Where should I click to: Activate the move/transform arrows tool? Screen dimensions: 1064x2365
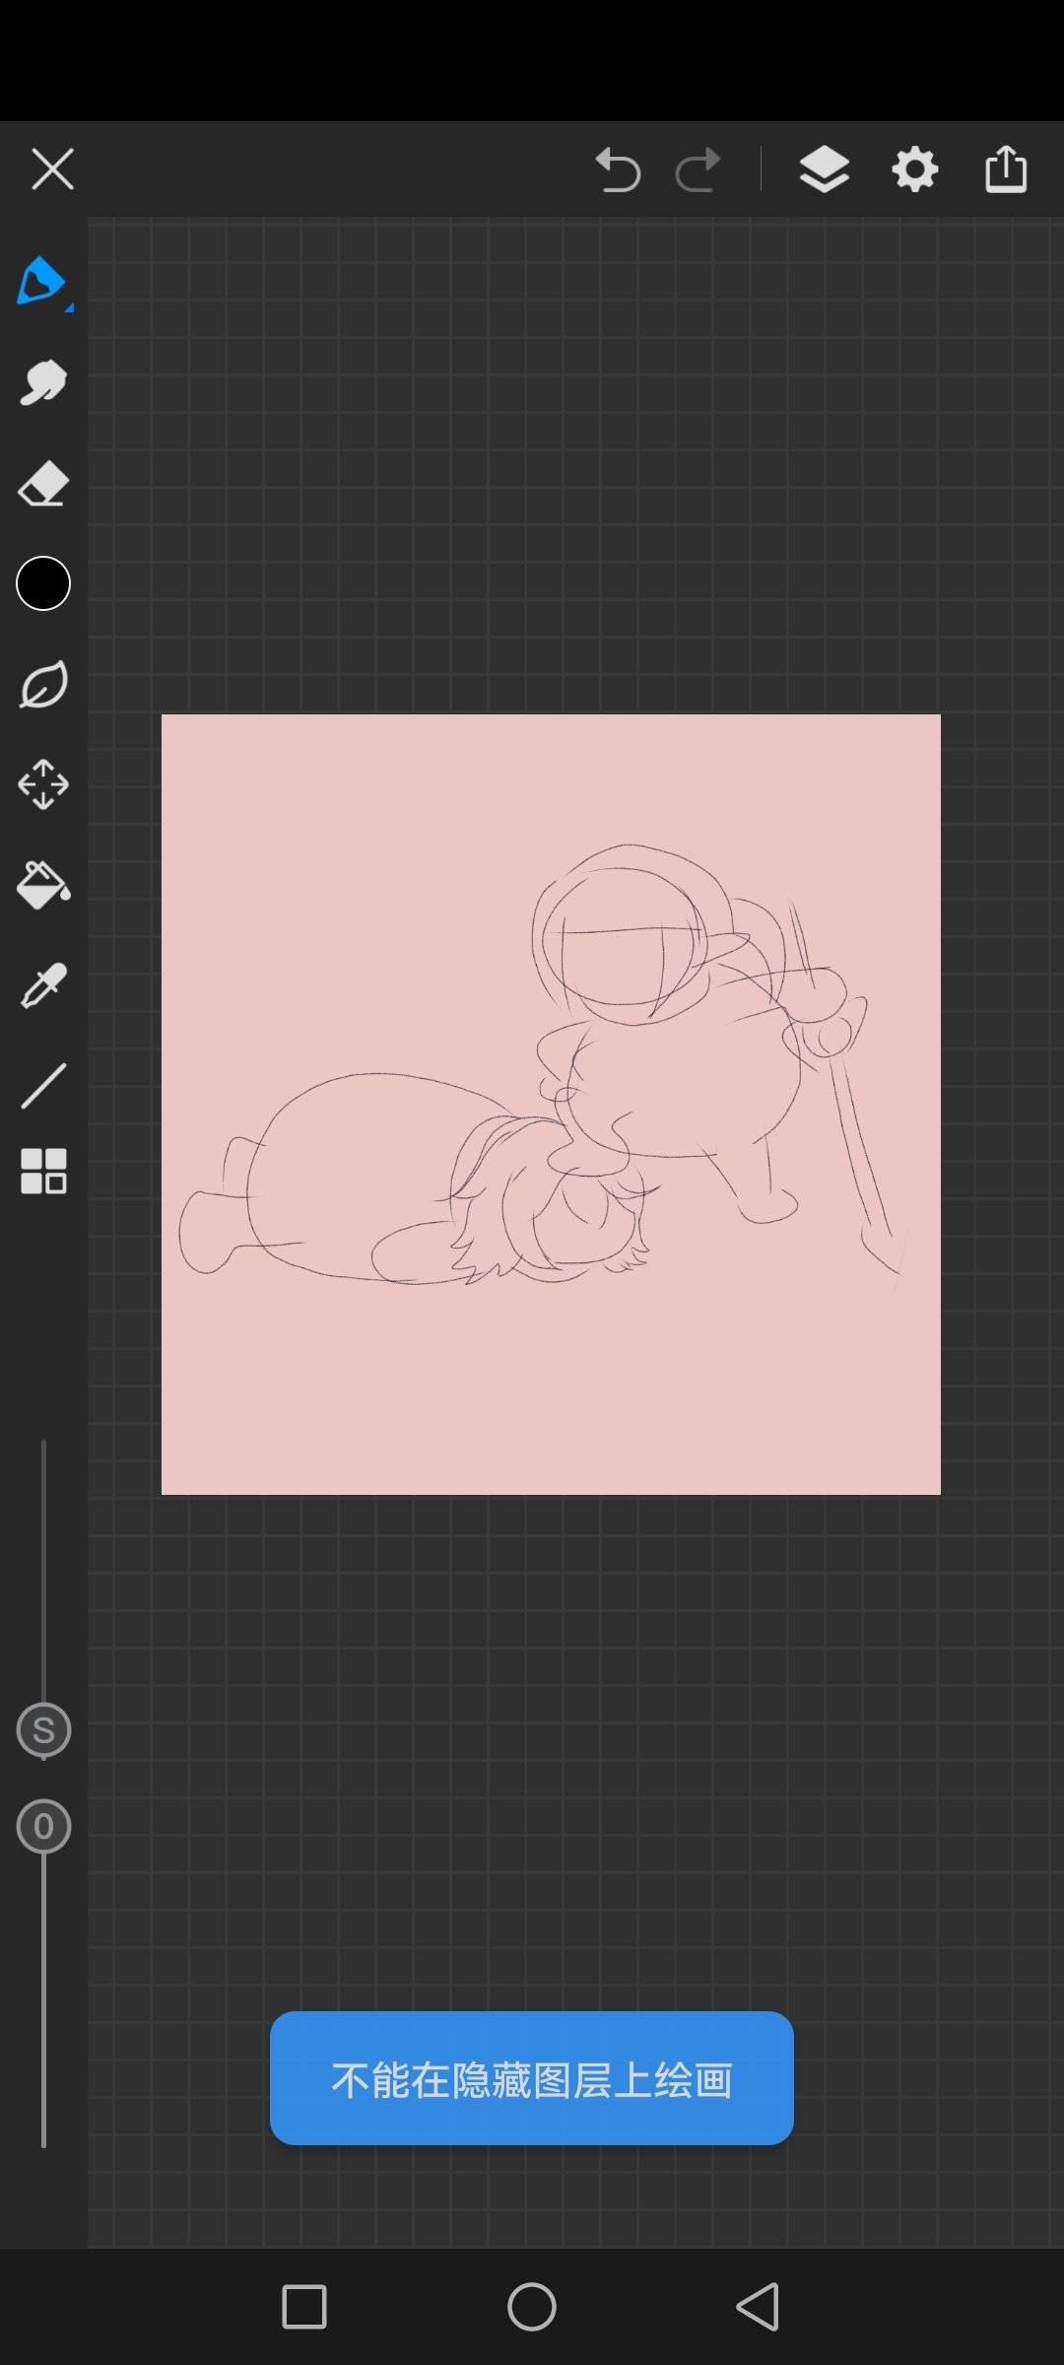pos(43,784)
